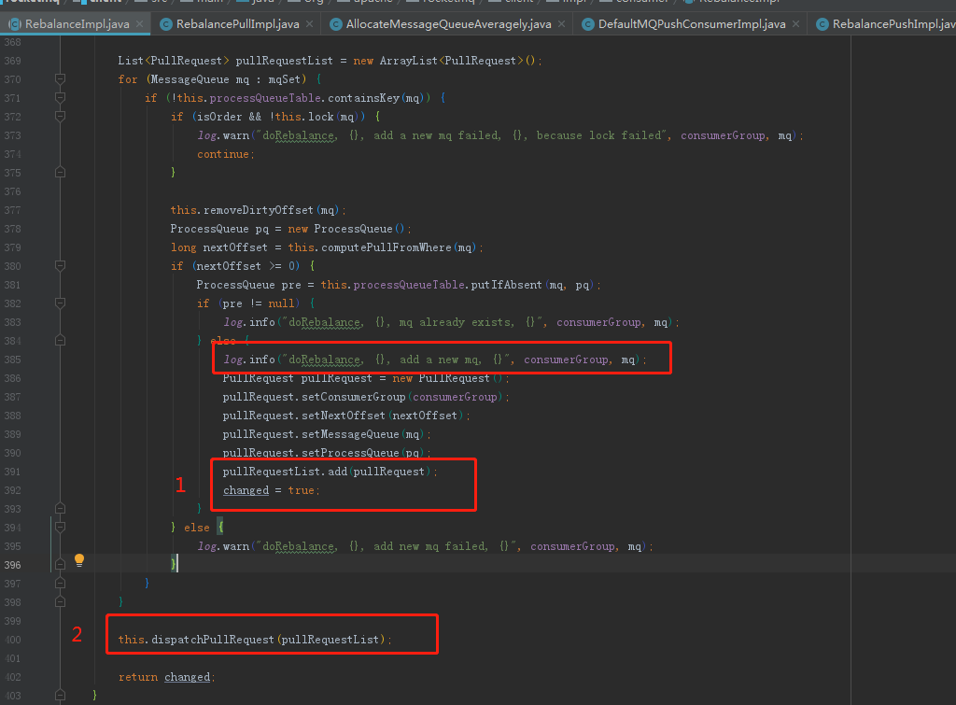Click line number 369 in the gutter

pos(12,61)
